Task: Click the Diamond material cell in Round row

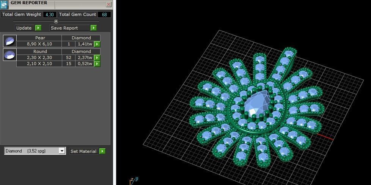Action: pos(81,51)
